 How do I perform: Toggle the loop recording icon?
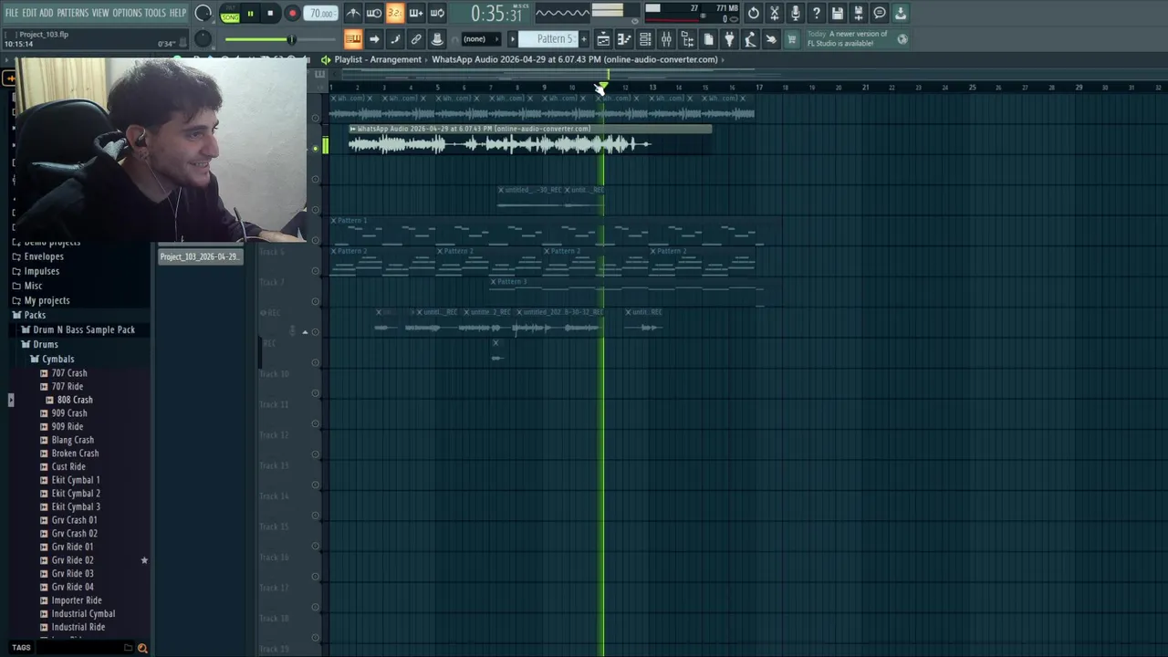437,13
